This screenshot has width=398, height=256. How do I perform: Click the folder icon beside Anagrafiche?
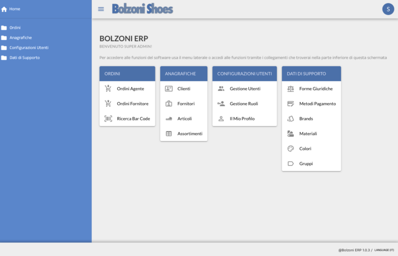(x=4, y=38)
